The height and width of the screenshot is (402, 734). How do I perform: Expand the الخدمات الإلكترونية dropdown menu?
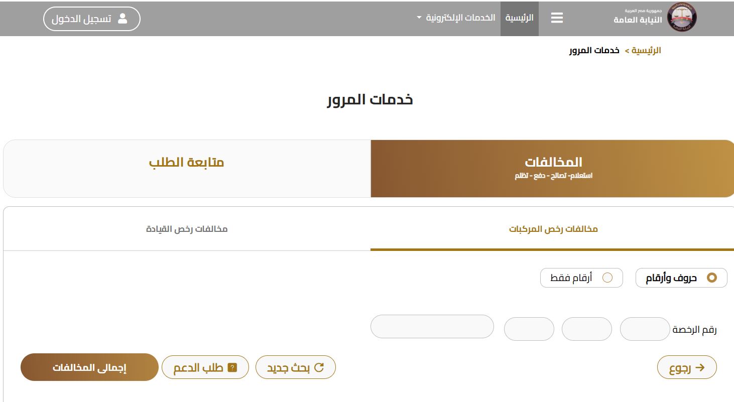point(460,18)
